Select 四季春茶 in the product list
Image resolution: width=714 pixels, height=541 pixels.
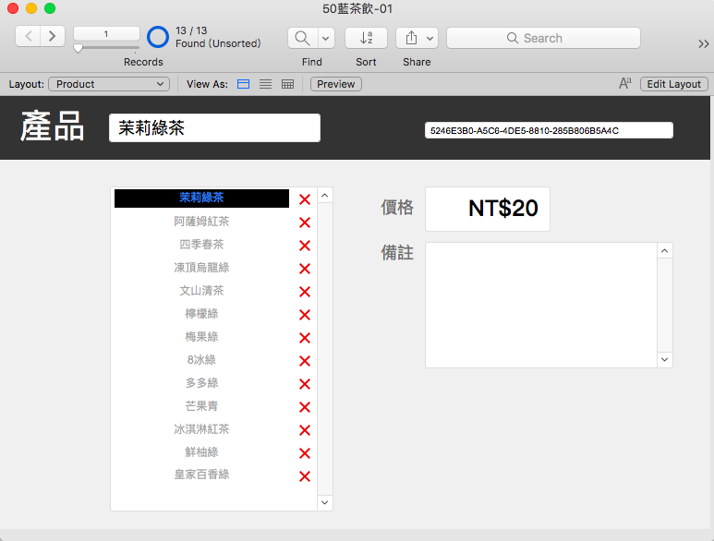pyautogui.click(x=201, y=245)
